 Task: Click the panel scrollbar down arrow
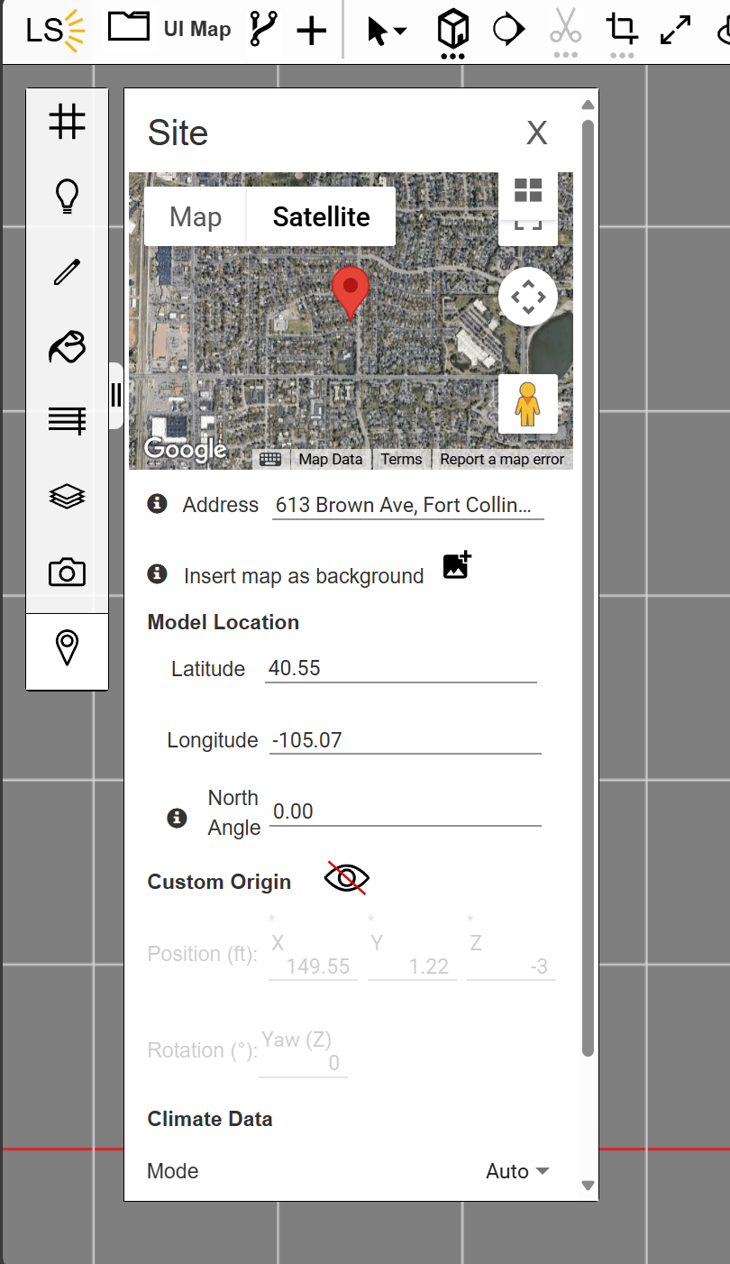[x=588, y=1186]
